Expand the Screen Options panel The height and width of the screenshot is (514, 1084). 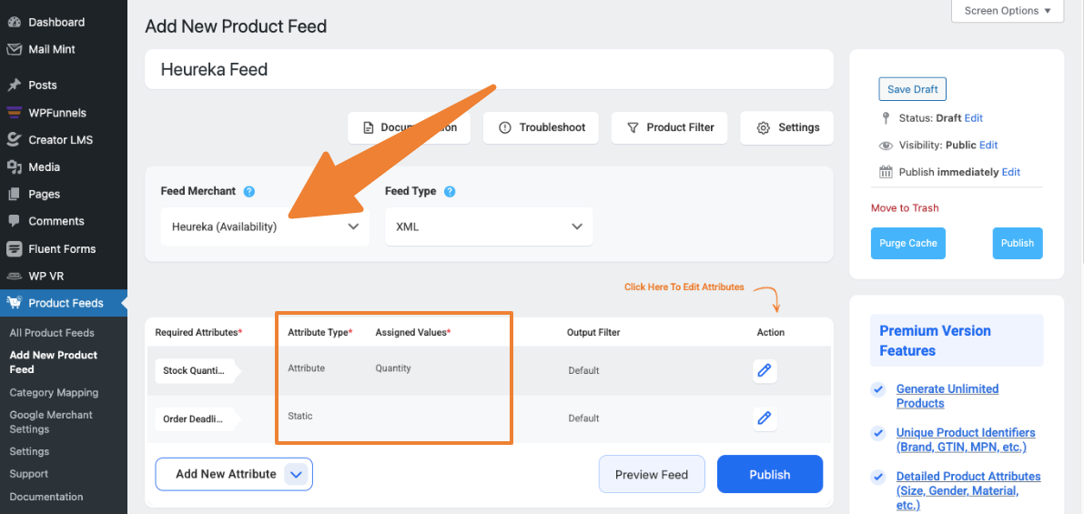pyautogui.click(x=1007, y=11)
